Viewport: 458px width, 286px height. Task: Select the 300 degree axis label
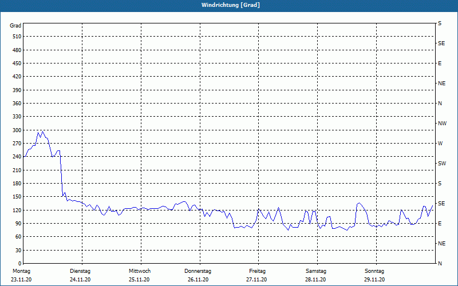coord(17,130)
